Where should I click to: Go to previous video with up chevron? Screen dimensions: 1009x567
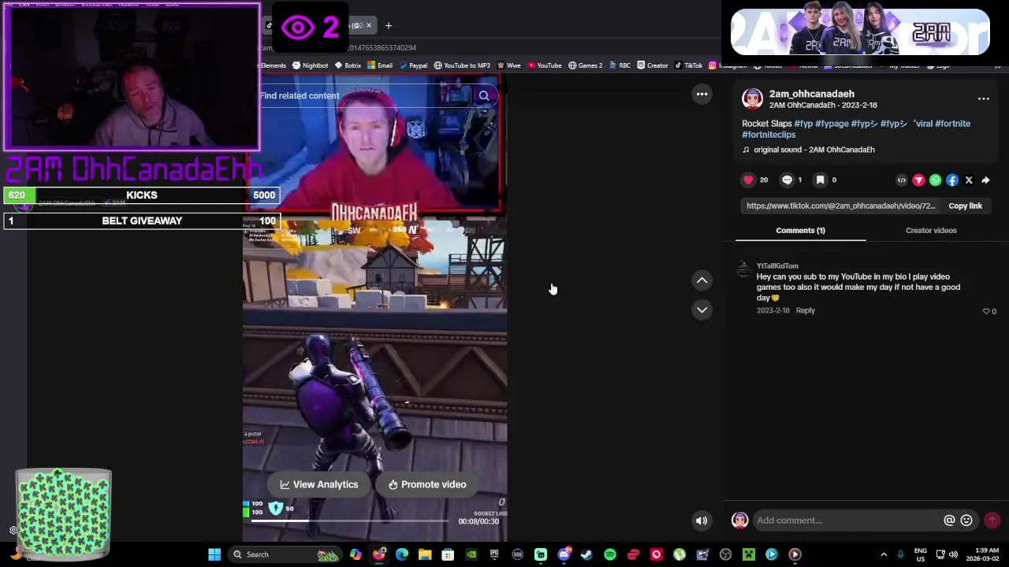(x=702, y=280)
